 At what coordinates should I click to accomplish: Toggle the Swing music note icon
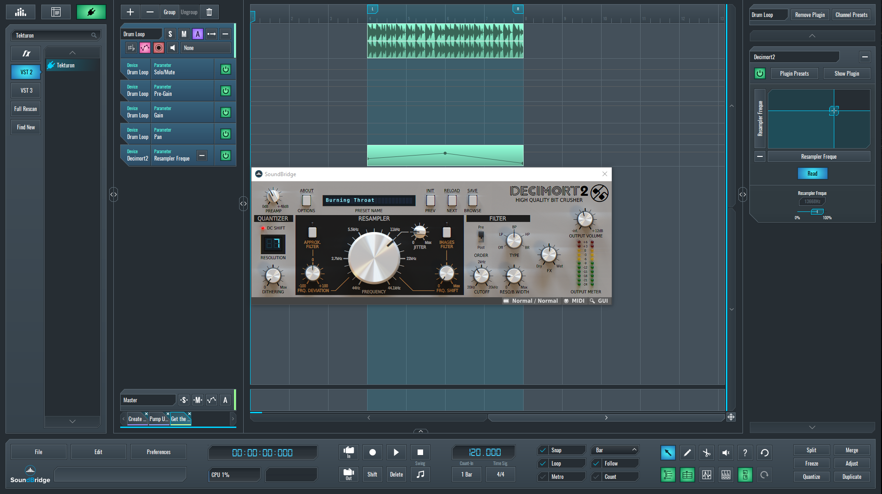point(420,474)
